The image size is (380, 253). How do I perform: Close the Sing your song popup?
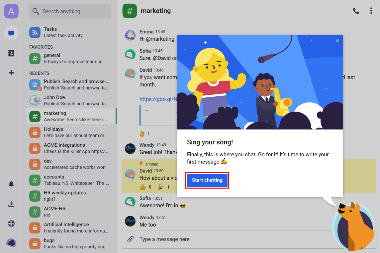pos(337,41)
